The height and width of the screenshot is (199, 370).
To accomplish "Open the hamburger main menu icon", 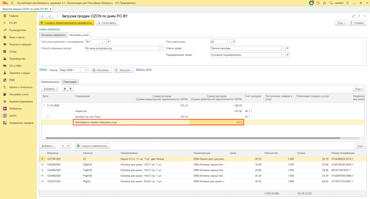I will click(12, 3).
